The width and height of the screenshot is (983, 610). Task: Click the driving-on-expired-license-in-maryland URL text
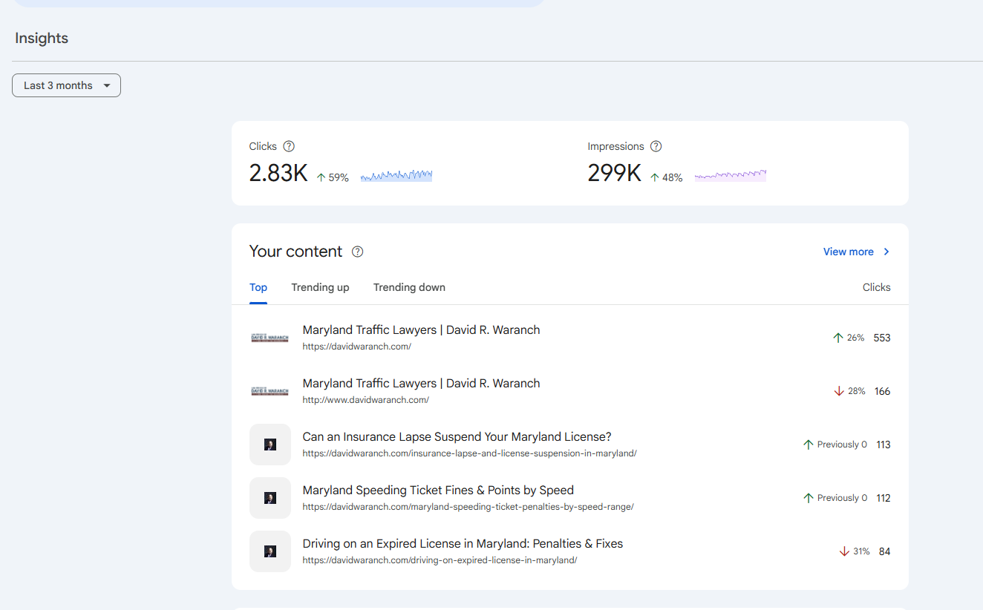pyautogui.click(x=440, y=560)
